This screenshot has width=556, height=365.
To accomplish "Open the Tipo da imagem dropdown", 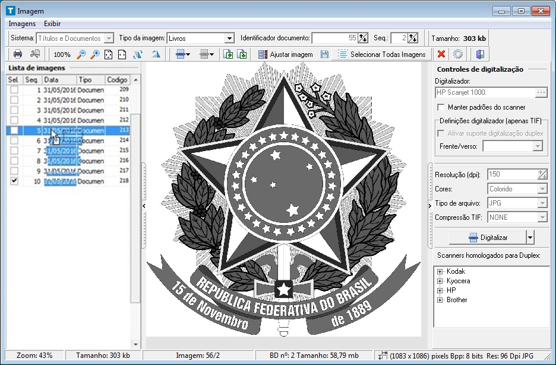I will [x=229, y=38].
